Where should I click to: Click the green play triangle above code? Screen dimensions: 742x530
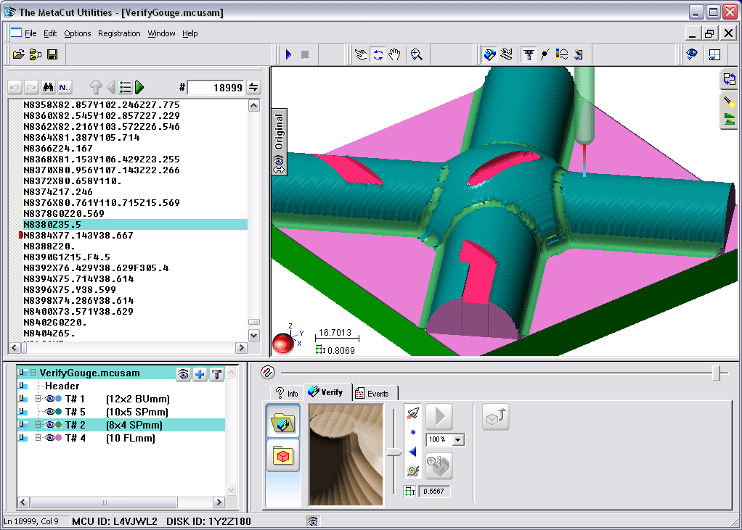tap(139, 88)
